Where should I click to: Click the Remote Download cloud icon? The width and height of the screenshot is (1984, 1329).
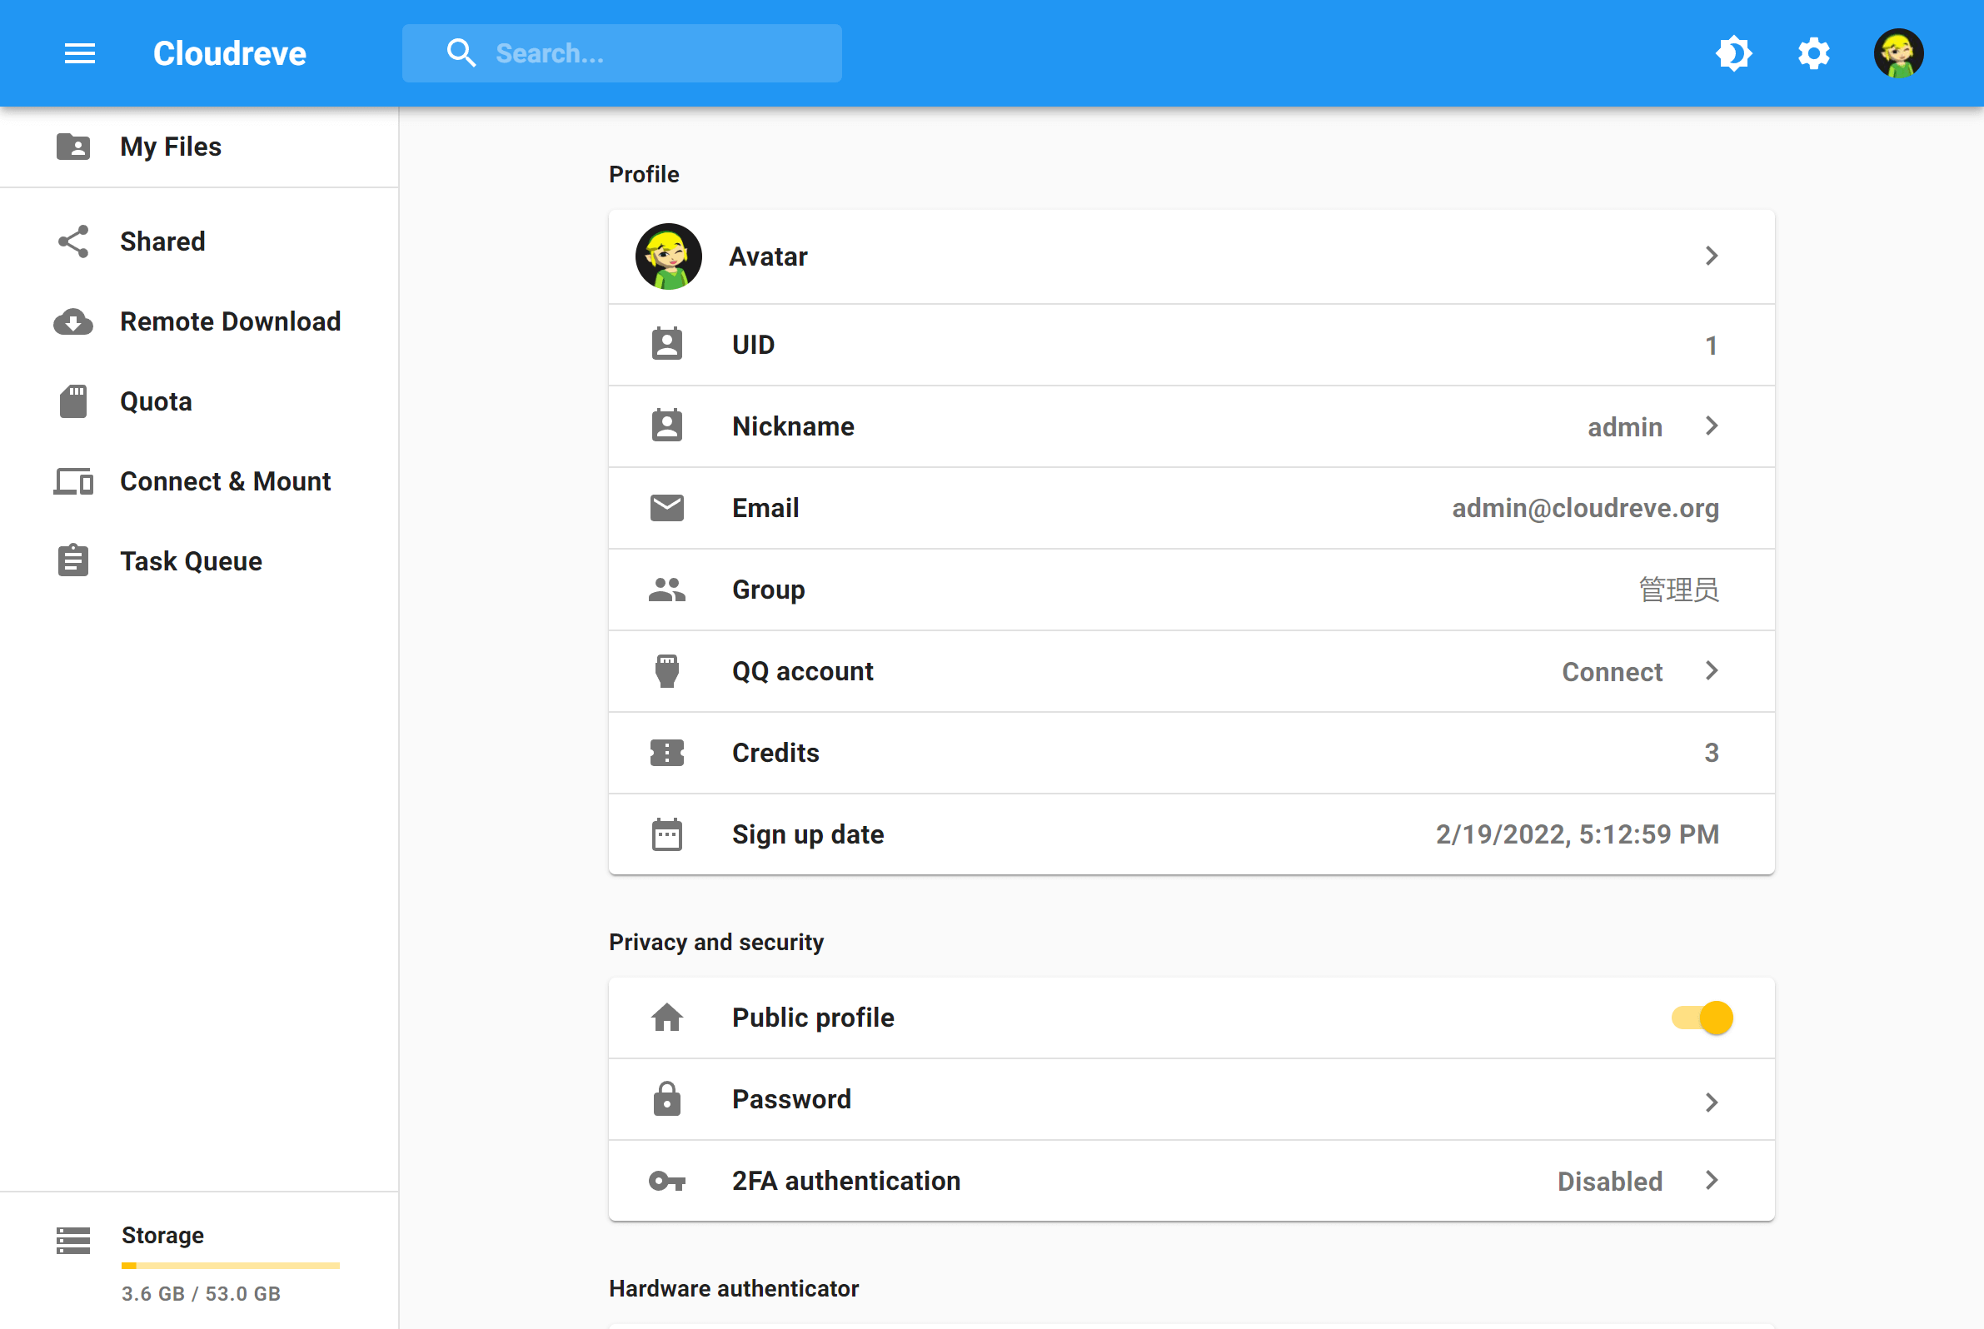[73, 321]
